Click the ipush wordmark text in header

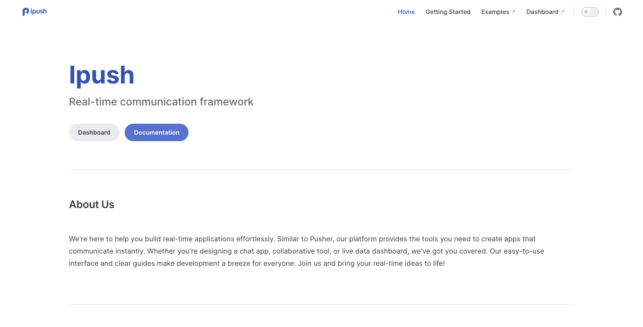(38, 11)
